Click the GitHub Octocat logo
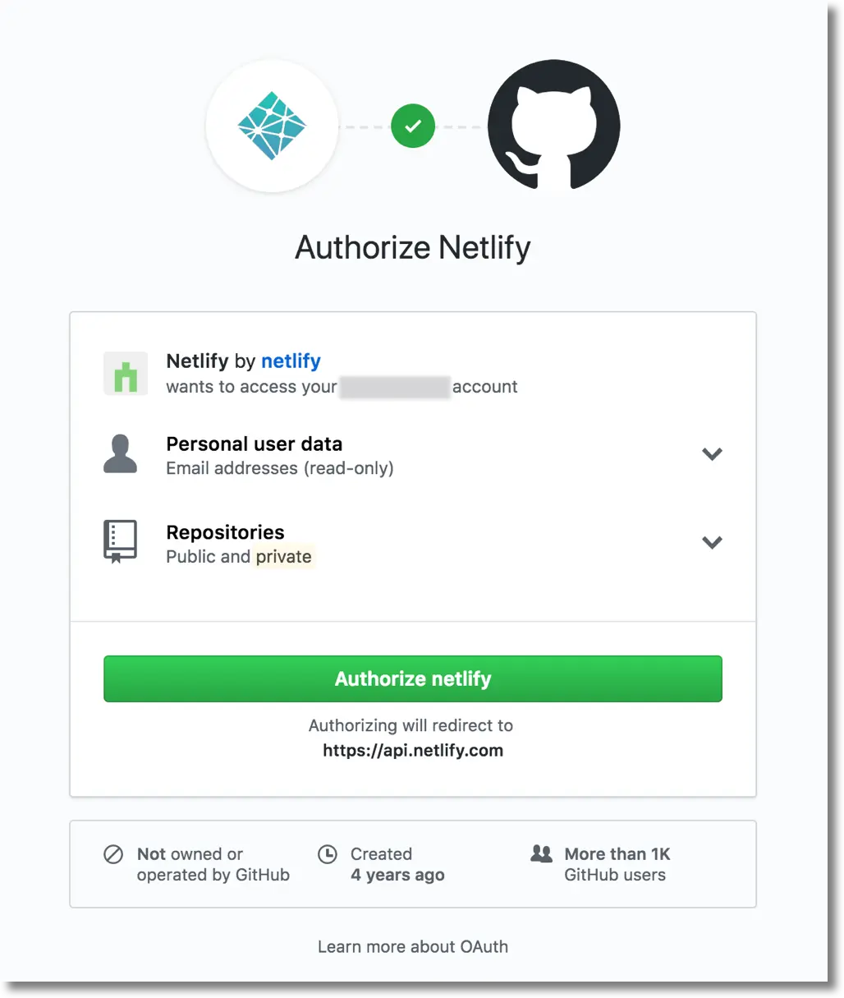844x998 pixels. 553,126
